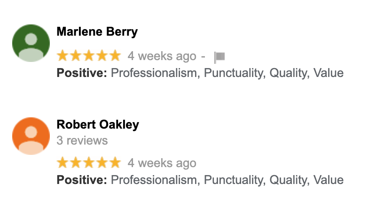Open Marlene Berry's green profile avatar
The image size is (376, 199).
pos(31,43)
